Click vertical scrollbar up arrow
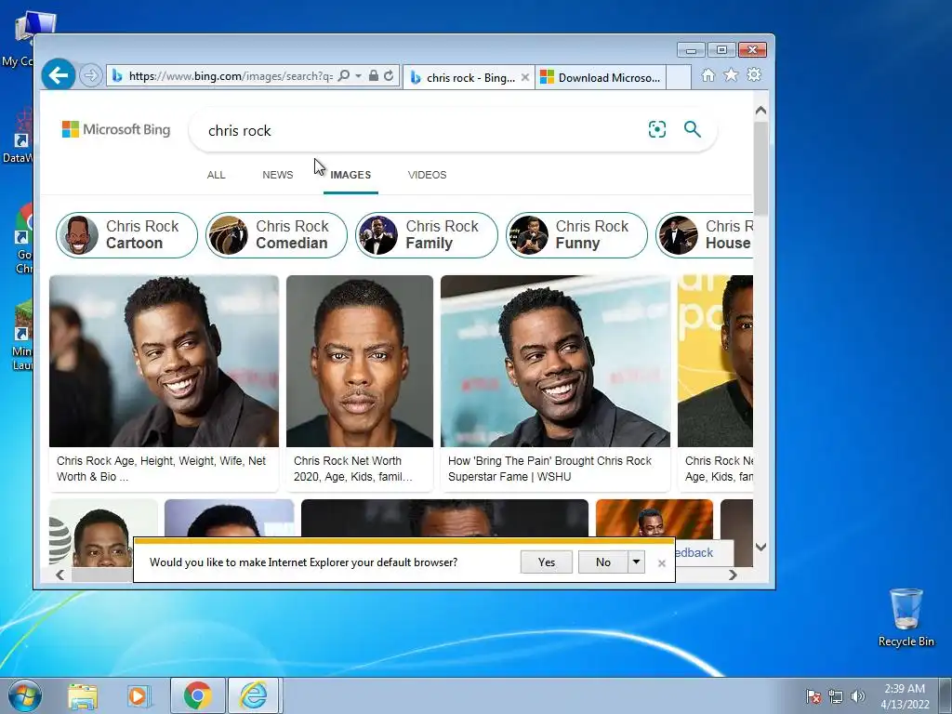 point(760,112)
